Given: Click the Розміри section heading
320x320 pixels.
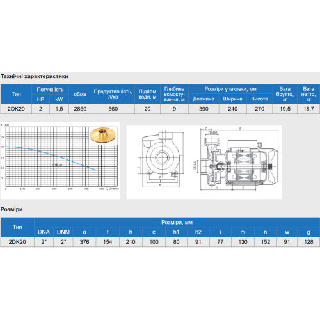Looking at the screenshot, I should tap(12, 209).
